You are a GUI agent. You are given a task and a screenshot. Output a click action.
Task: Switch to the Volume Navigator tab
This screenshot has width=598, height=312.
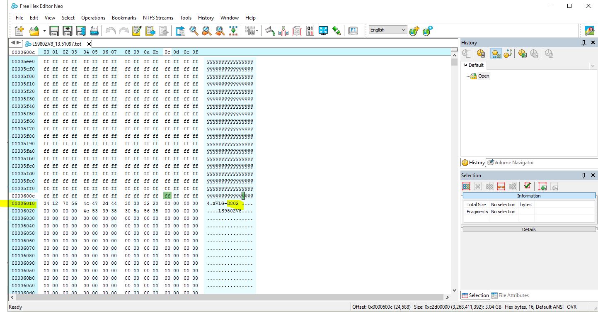coord(510,163)
